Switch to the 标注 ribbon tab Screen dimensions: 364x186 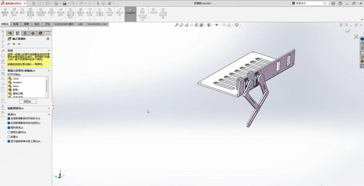coord(37,24)
